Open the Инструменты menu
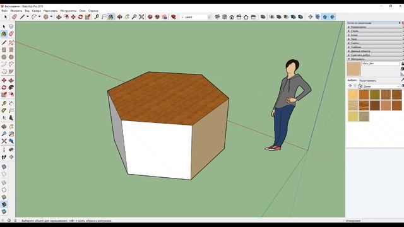This screenshot has height=227, width=404. pyautogui.click(x=68, y=11)
